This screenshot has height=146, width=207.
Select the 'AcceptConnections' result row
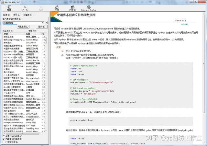pos(24,122)
